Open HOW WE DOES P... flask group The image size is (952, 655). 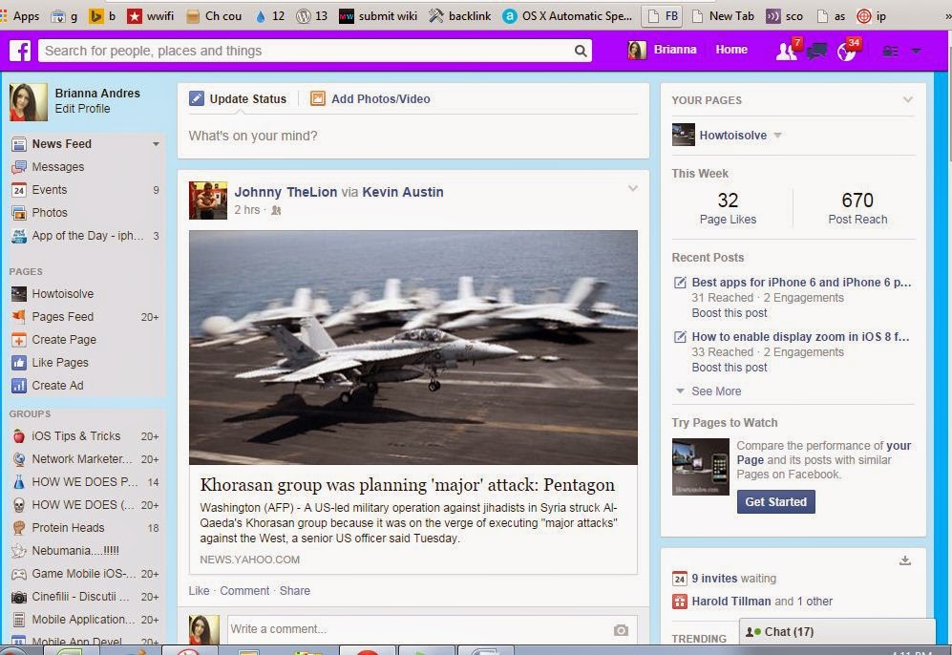pyautogui.click(x=84, y=482)
